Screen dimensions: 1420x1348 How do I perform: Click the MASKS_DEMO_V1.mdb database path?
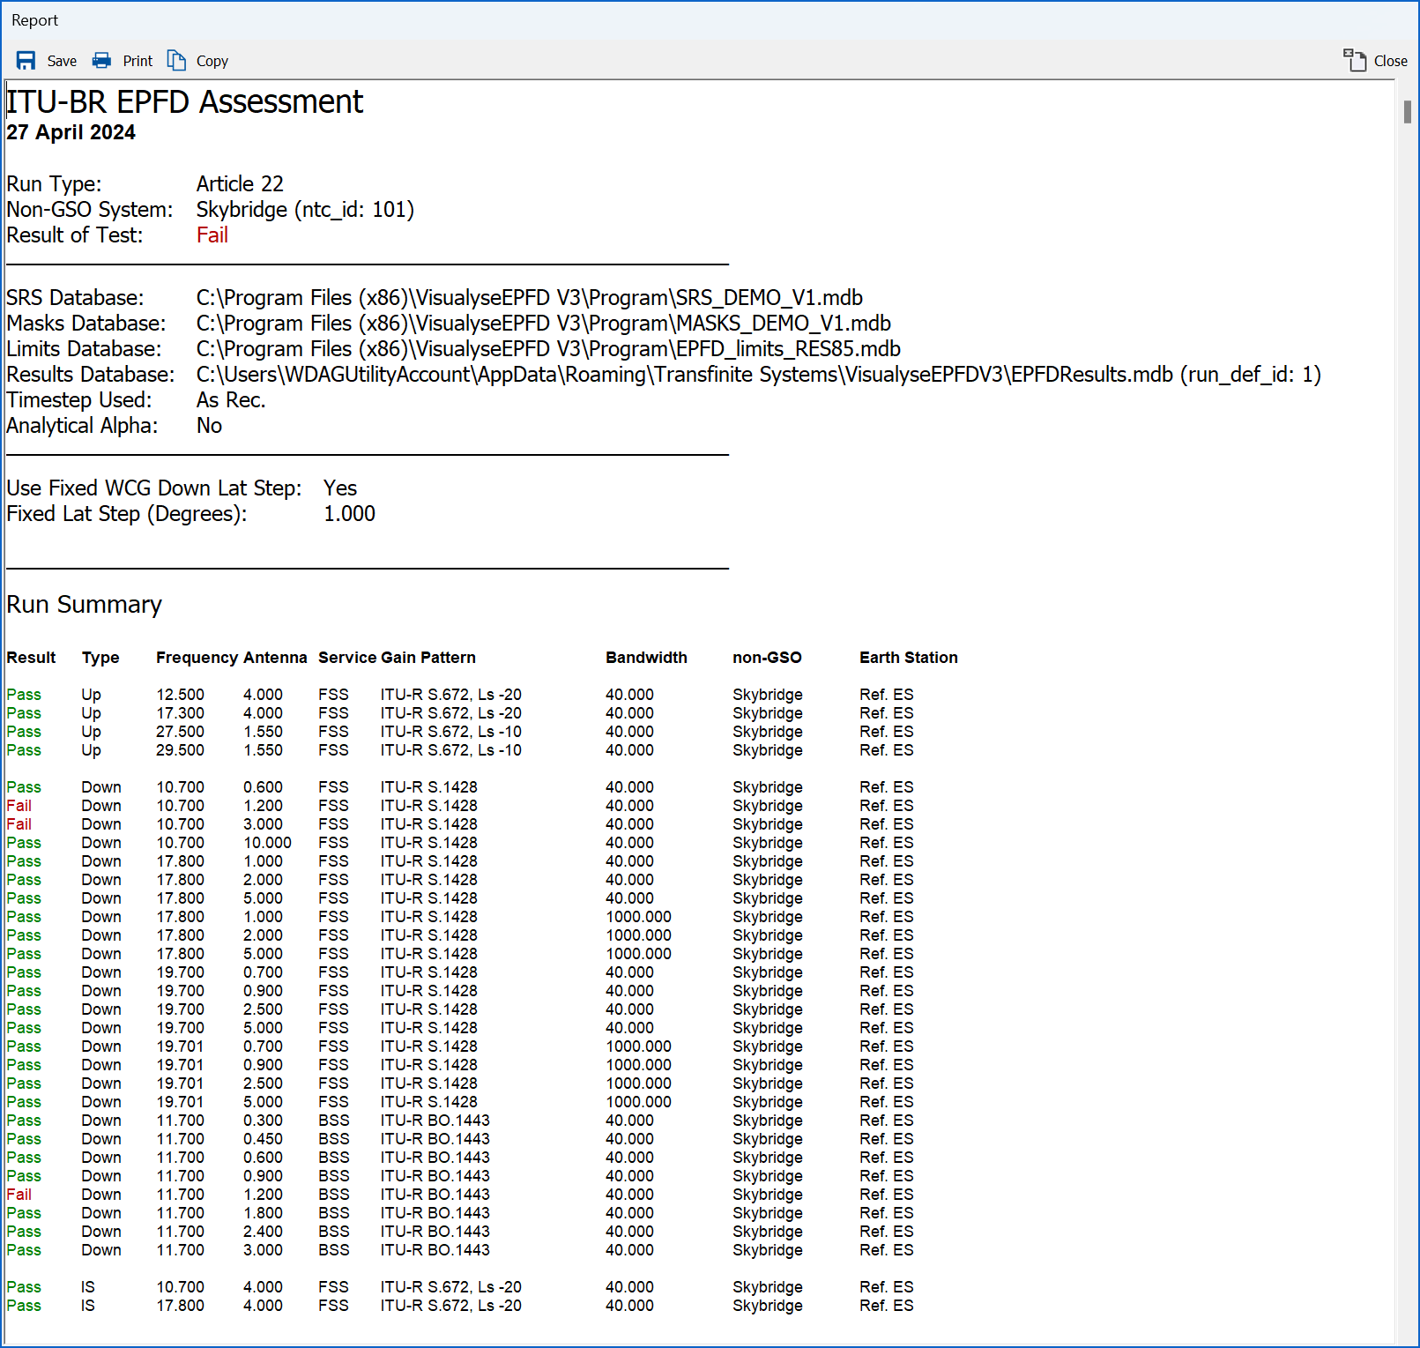[544, 324]
